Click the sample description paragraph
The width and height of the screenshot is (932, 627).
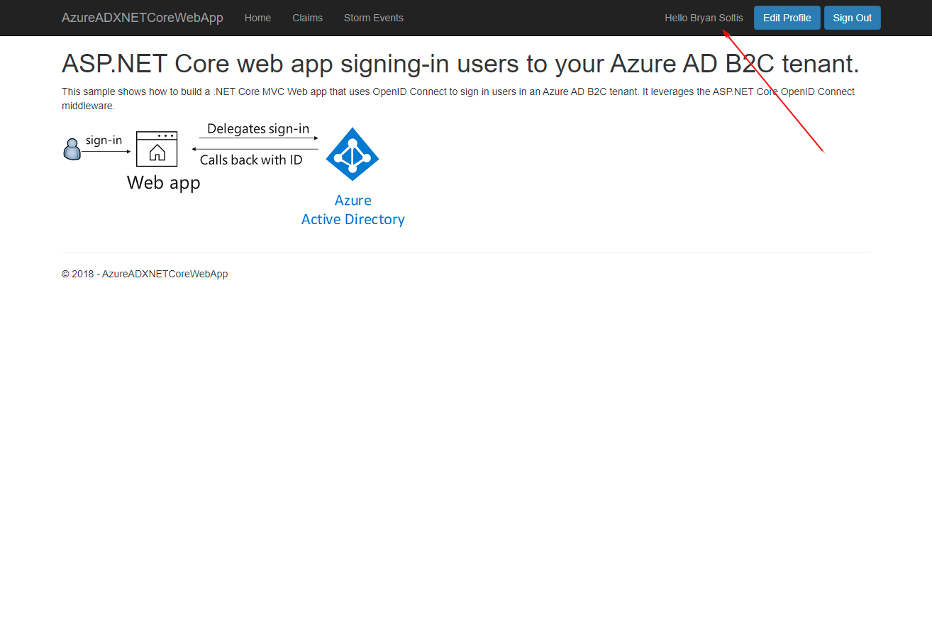point(457,98)
